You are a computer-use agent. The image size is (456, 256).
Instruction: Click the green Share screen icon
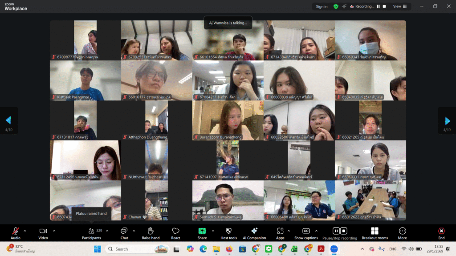tap(202, 231)
